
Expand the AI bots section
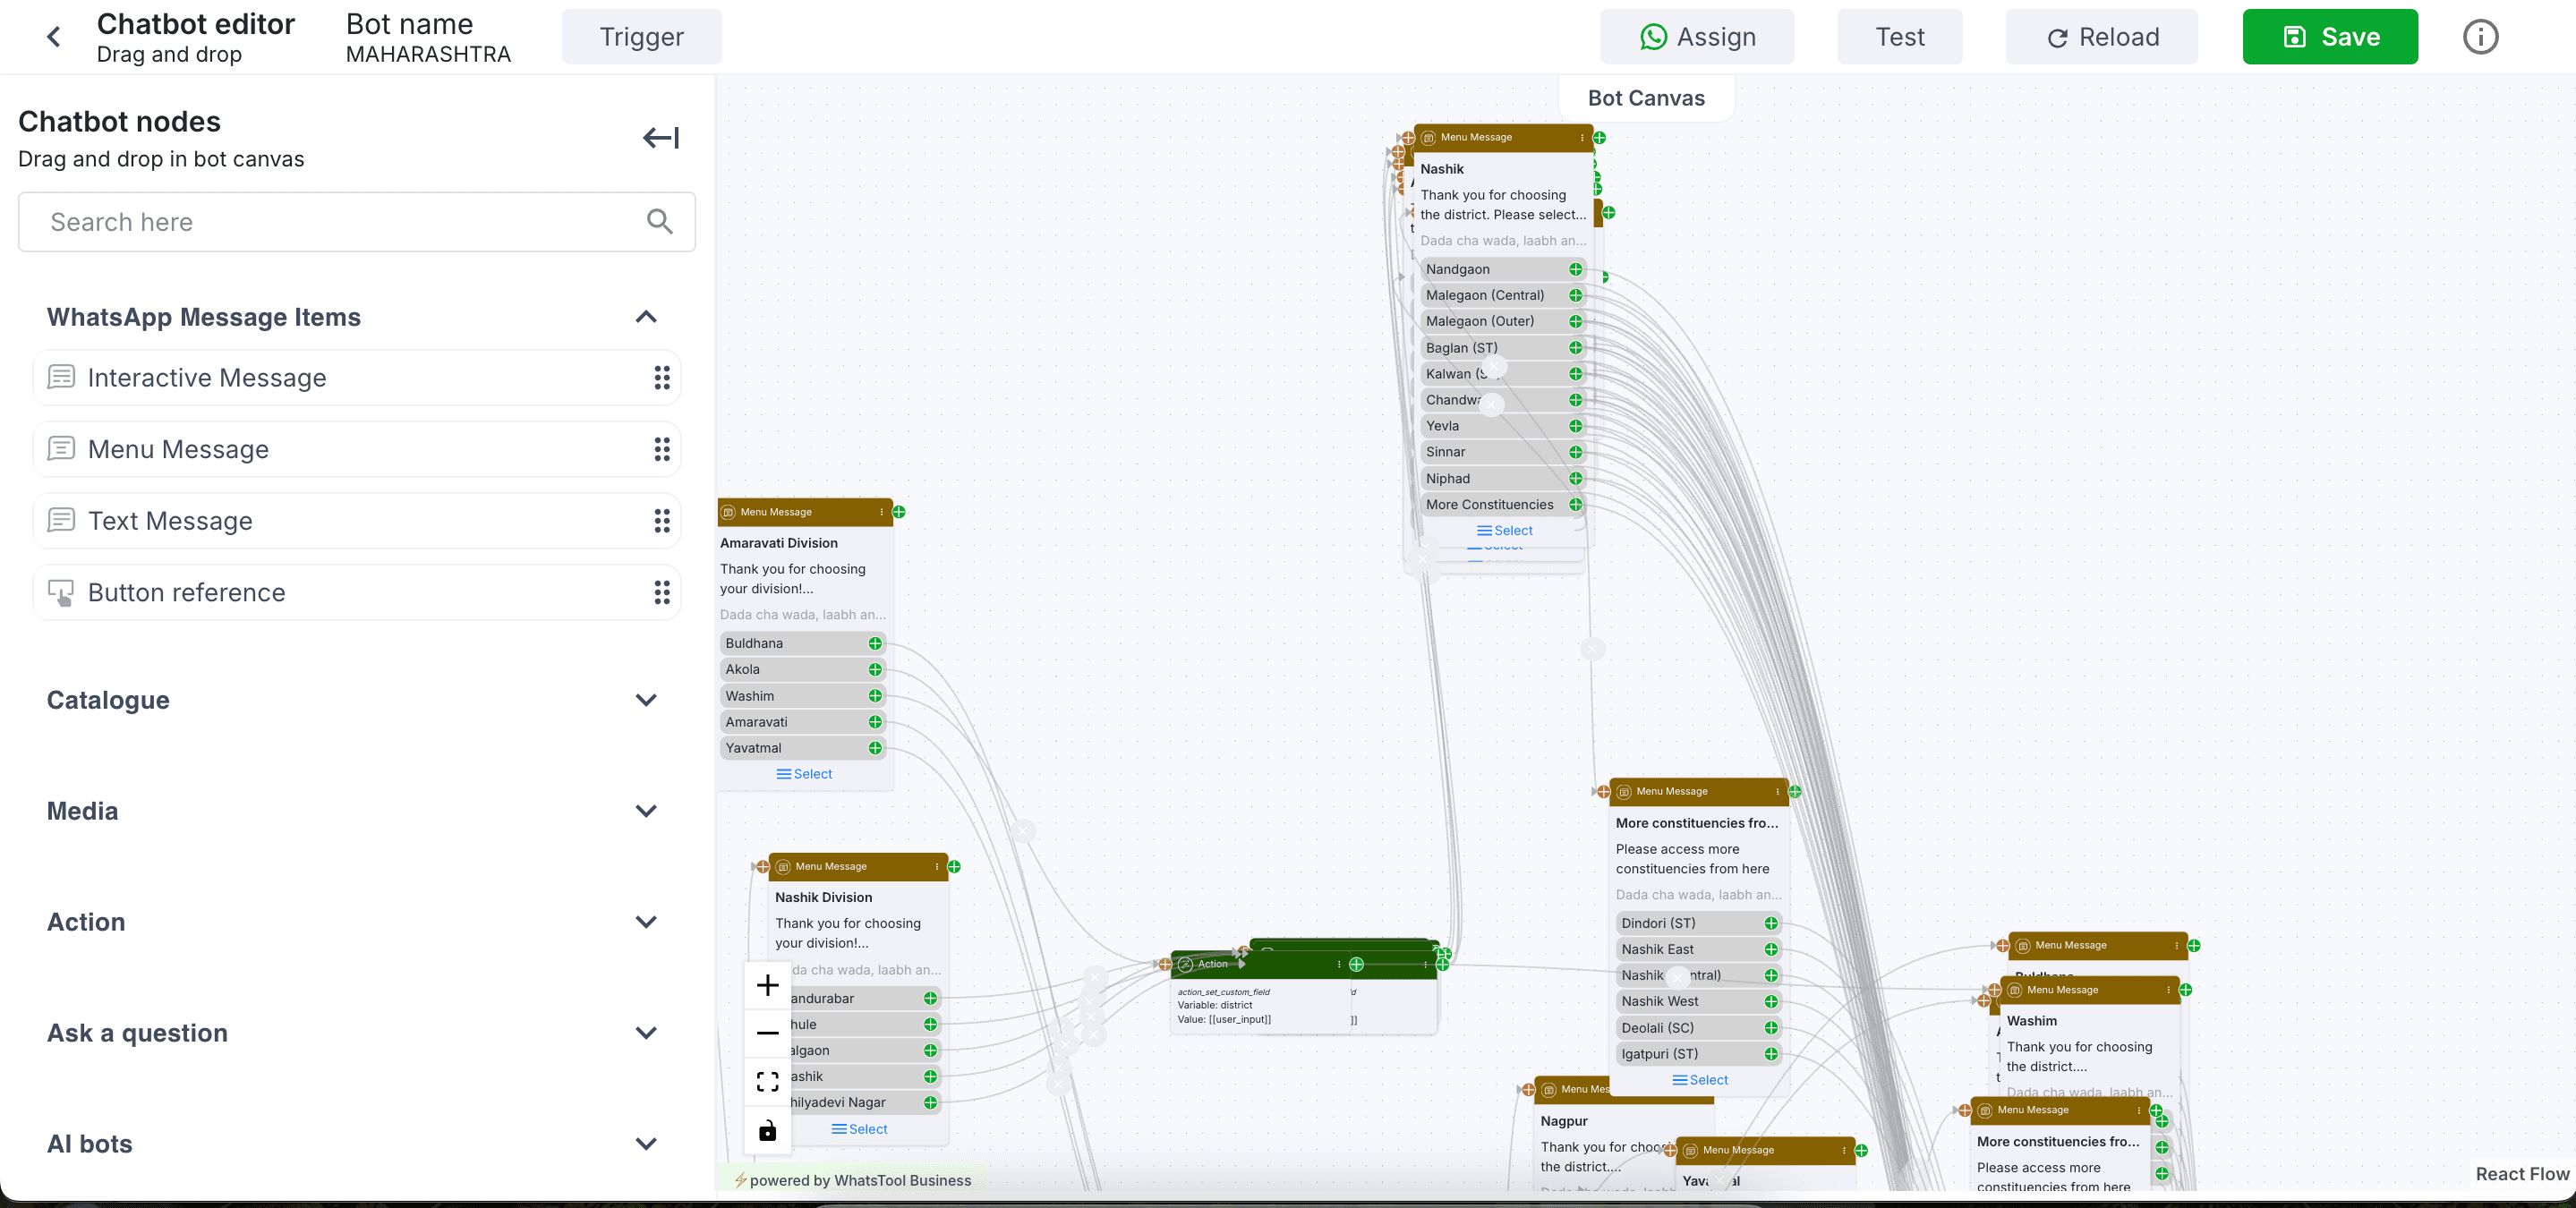tap(646, 1144)
